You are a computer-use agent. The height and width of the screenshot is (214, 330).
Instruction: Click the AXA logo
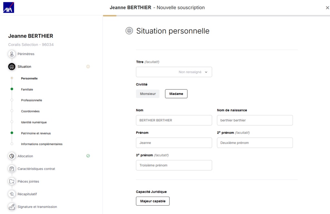(9, 7)
